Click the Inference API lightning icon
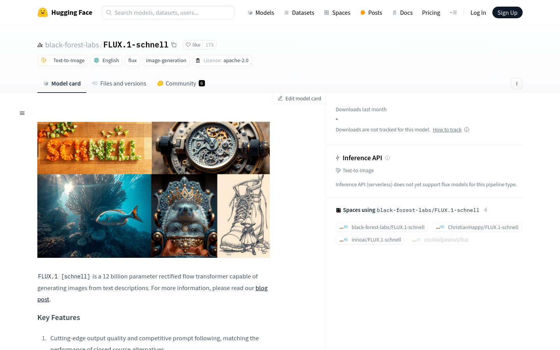Screen dimensions: 560x350 click(338, 158)
